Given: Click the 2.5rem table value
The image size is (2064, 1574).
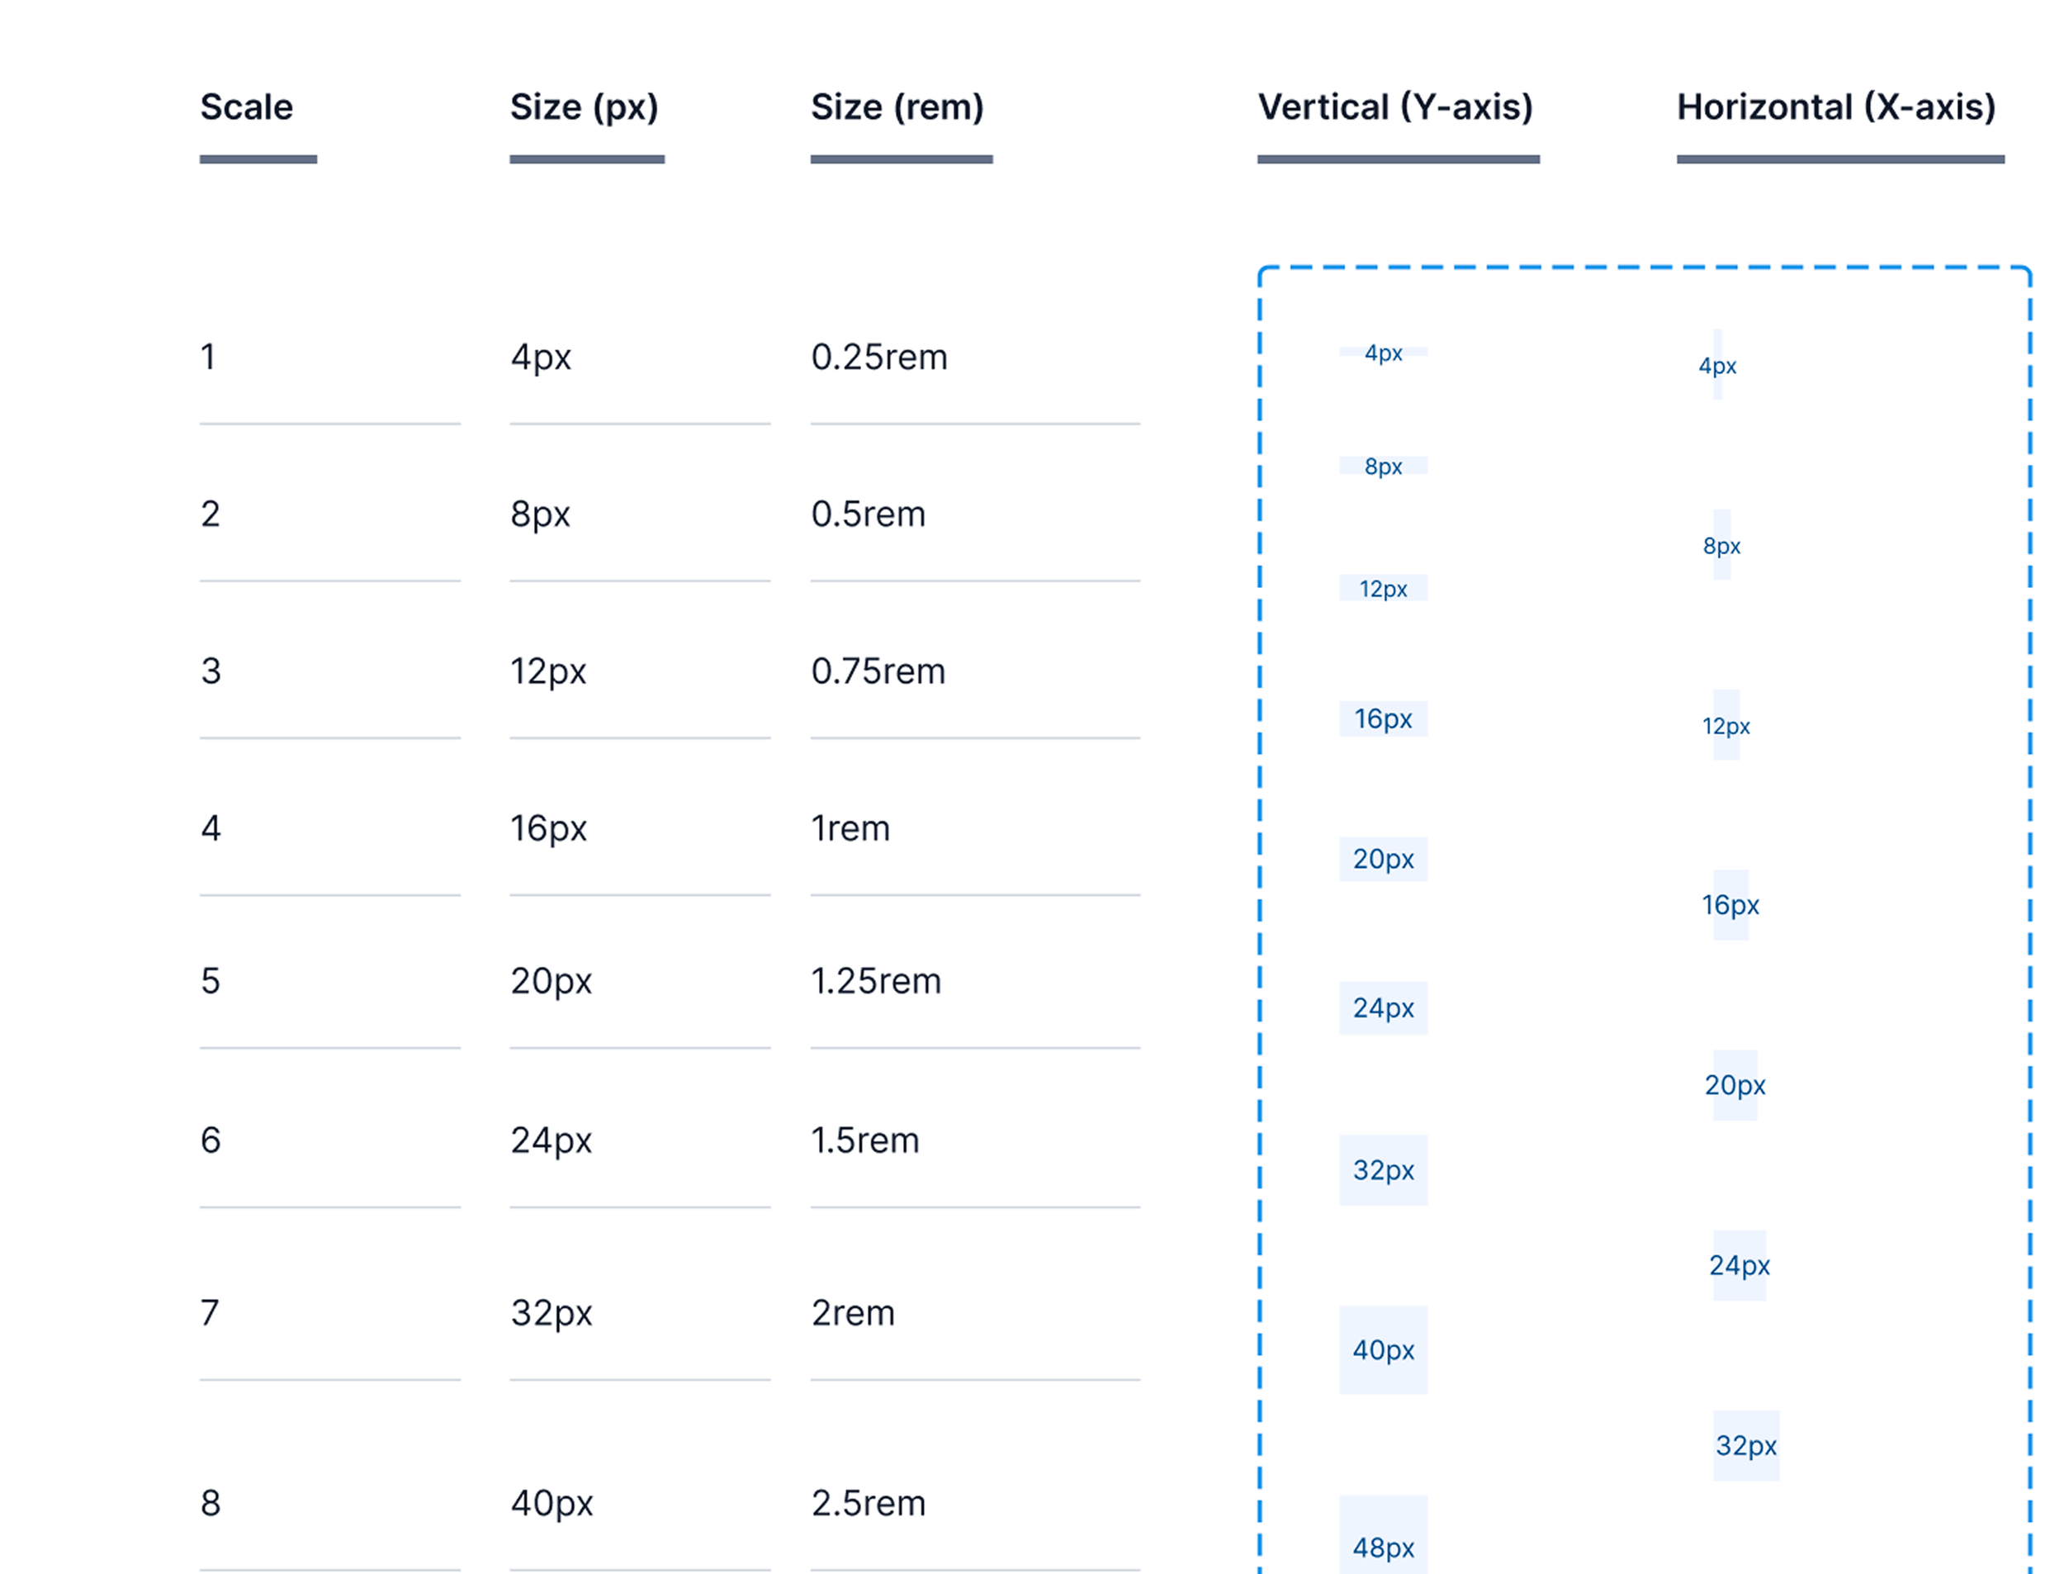Looking at the screenshot, I should point(868,1503).
